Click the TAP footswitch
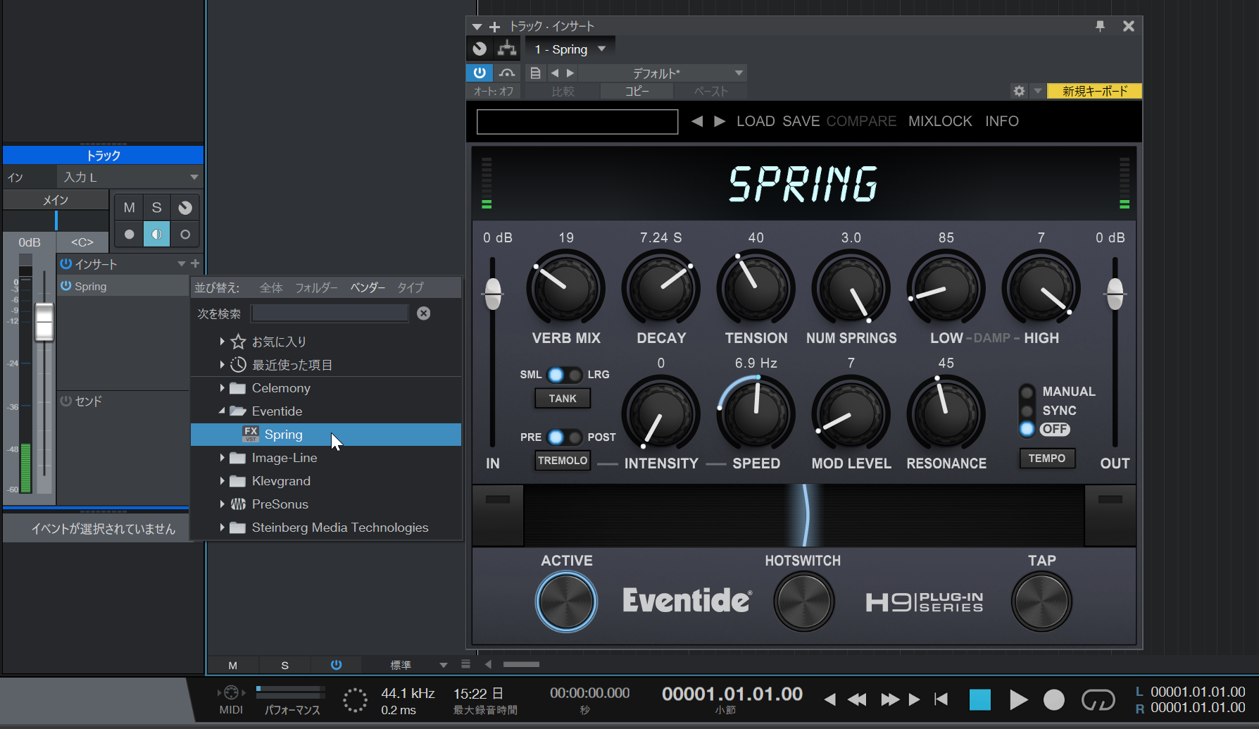1259x729 pixels. pos(1041,602)
